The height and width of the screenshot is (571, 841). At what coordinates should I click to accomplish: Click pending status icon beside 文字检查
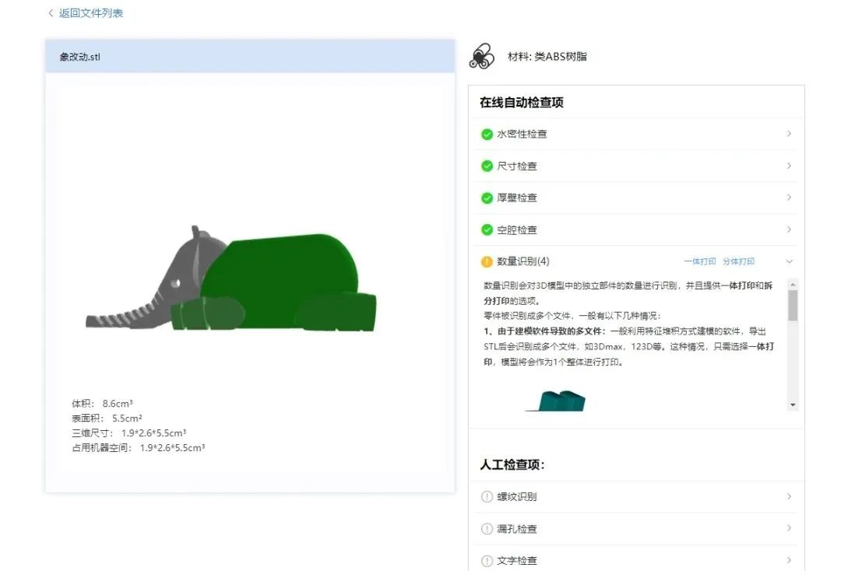(487, 560)
